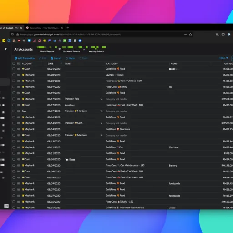
Task: Click the Undo button
Action: (70, 58)
